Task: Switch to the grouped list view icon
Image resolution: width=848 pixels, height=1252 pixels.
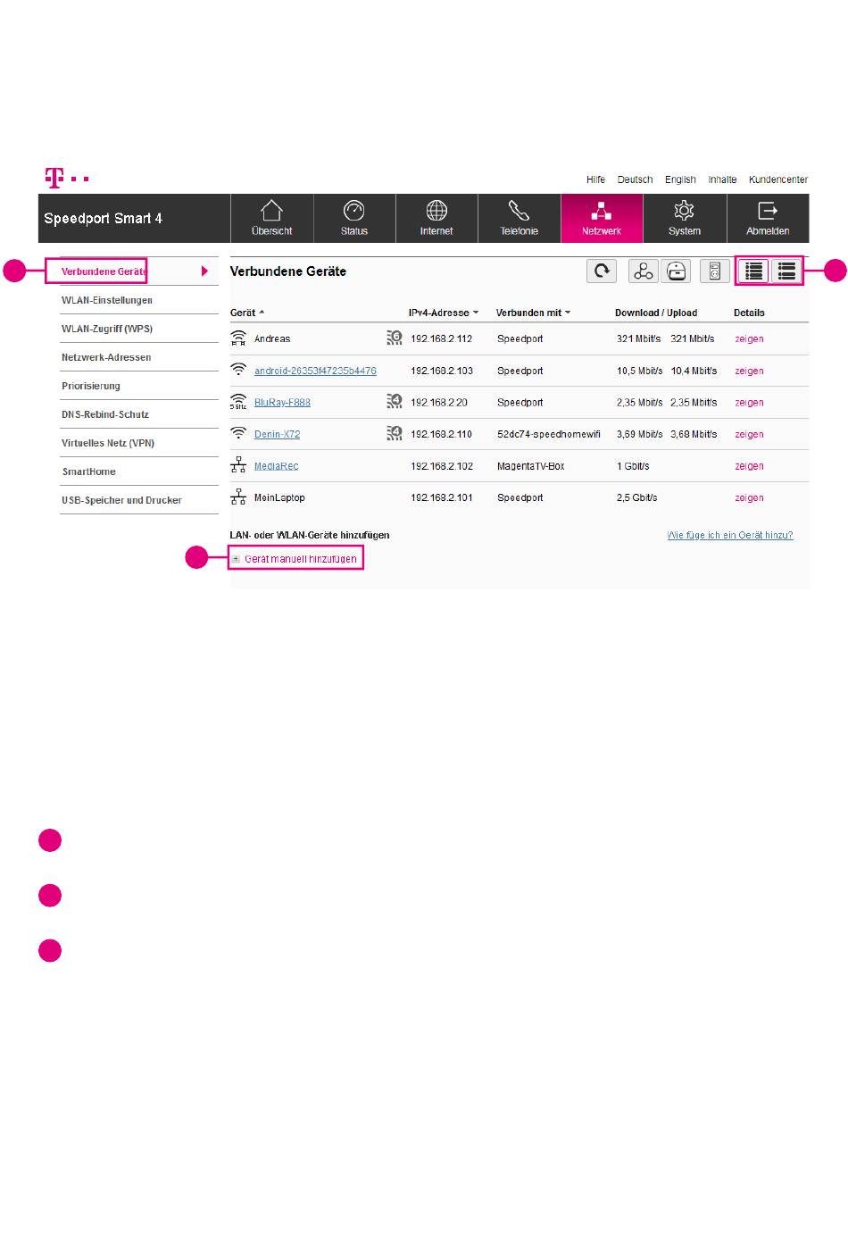Action: pos(786,271)
